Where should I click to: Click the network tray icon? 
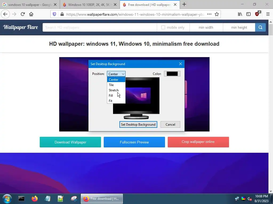[237, 199]
